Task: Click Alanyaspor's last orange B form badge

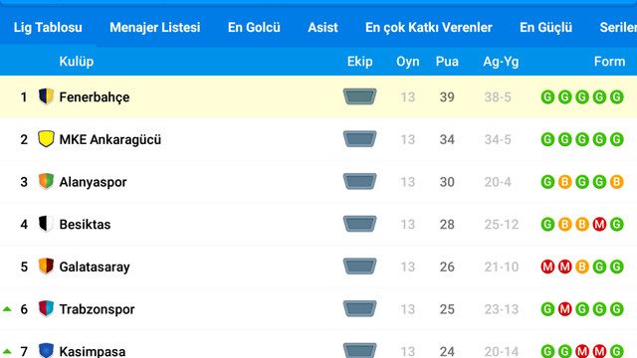Action: coord(617,182)
